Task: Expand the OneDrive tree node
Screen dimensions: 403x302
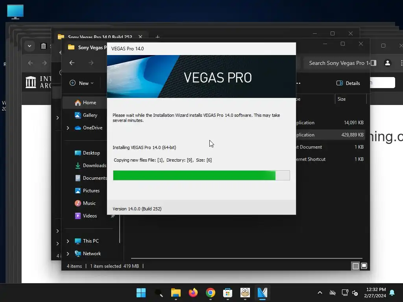Action: pyautogui.click(x=68, y=128)
